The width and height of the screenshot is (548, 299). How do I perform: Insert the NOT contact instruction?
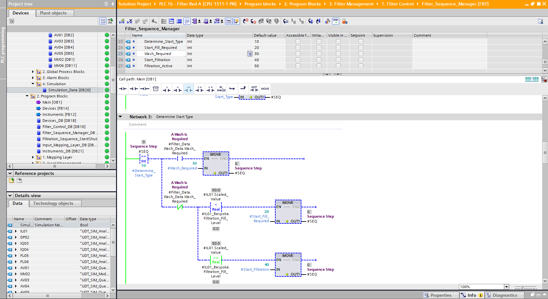[254, 89]
